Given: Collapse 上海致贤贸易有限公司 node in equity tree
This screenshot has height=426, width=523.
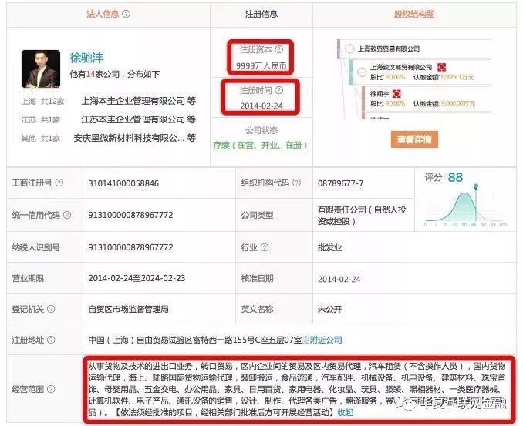Looking at the screenshot, I should click(x=349, y=49).
